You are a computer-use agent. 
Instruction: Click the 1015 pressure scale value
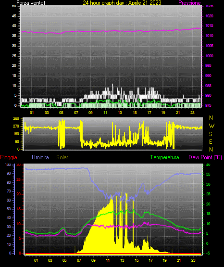tap(209, 25)
